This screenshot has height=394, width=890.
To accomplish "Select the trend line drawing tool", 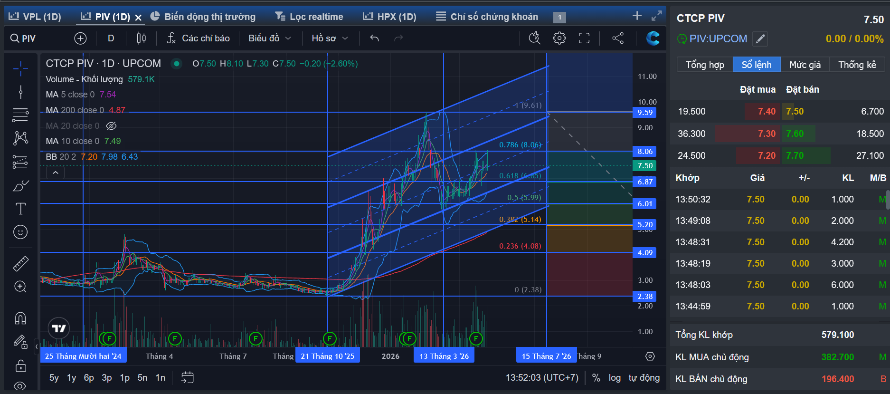I will [20, 92].
